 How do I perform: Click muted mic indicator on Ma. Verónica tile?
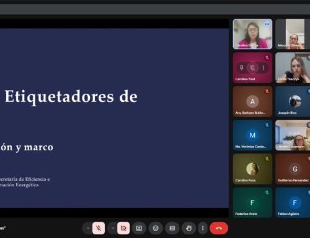pos(267,125)
